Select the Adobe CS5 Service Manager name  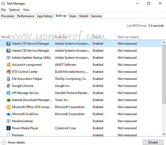pos(31,44)
